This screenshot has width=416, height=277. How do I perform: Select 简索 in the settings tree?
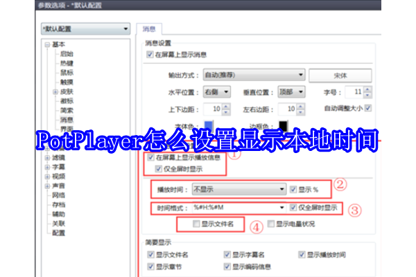tap(67, 110)
